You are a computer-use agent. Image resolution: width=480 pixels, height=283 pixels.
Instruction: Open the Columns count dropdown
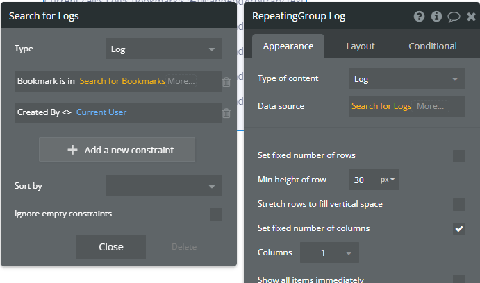329,252
